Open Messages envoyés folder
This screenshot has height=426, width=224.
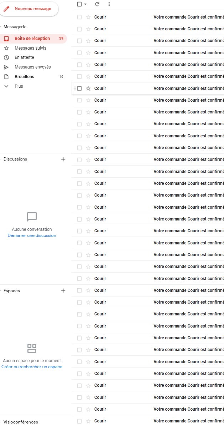pos(33,67)
